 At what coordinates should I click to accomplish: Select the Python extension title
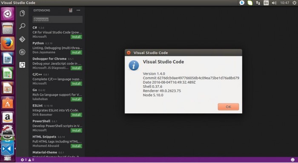[x=38, y=43]
